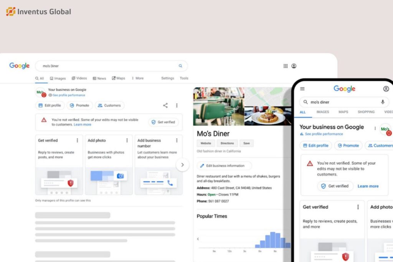Click the Save button for Mo's Diner
This screenshot has height=262, width=393.
click(246, 143)
